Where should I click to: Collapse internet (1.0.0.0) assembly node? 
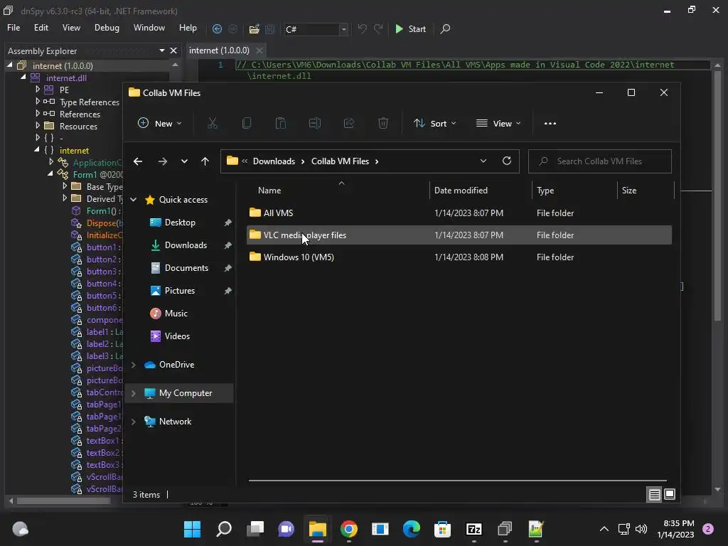10,65
